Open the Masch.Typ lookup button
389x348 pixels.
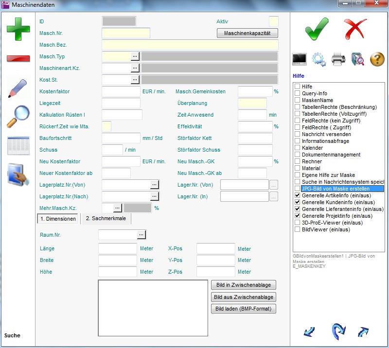point(135,56)
